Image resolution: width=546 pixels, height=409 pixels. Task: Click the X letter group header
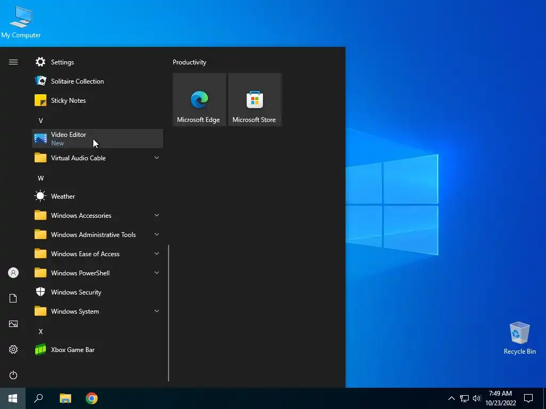click(x=41, y=331)
